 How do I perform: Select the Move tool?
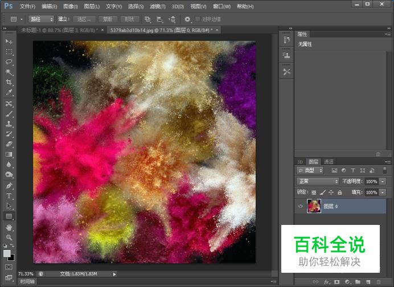[9, 42]
